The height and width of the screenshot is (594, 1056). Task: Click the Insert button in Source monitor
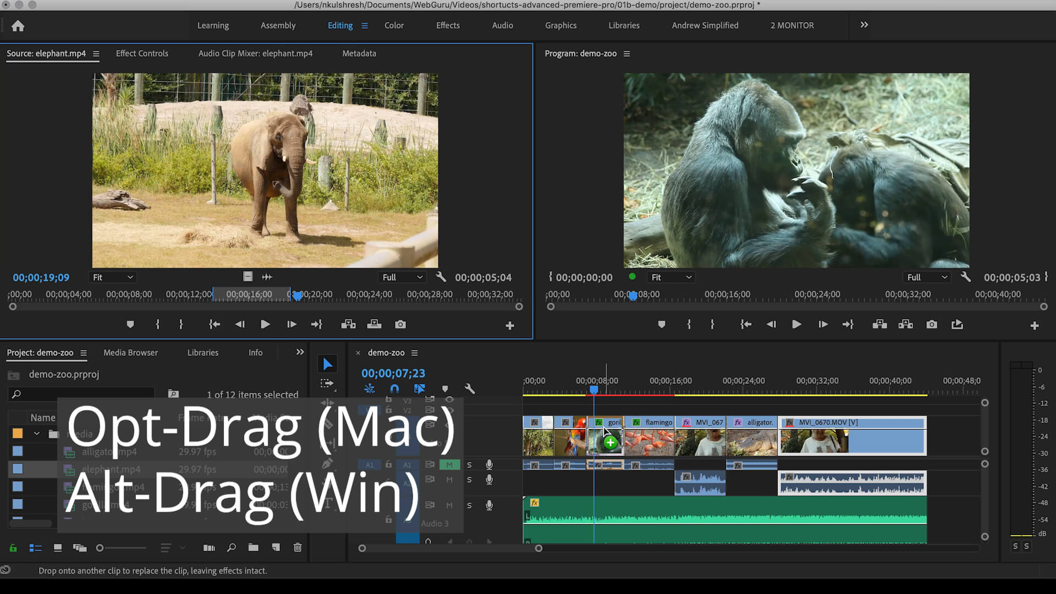coord(348,324)
